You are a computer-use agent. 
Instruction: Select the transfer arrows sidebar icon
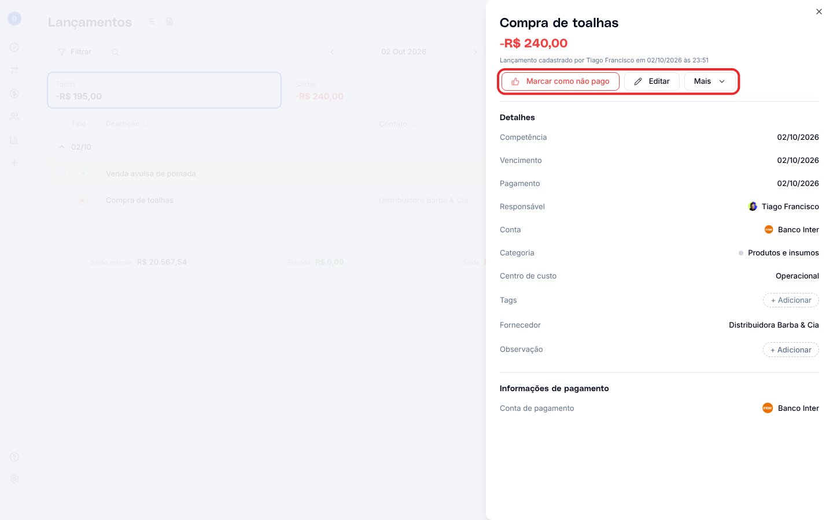point(14,70)
